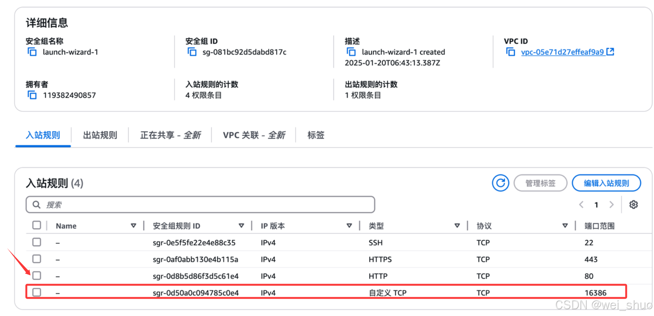
Task: Click the 编辑入站规则 button
Action: tap(606, 183)
